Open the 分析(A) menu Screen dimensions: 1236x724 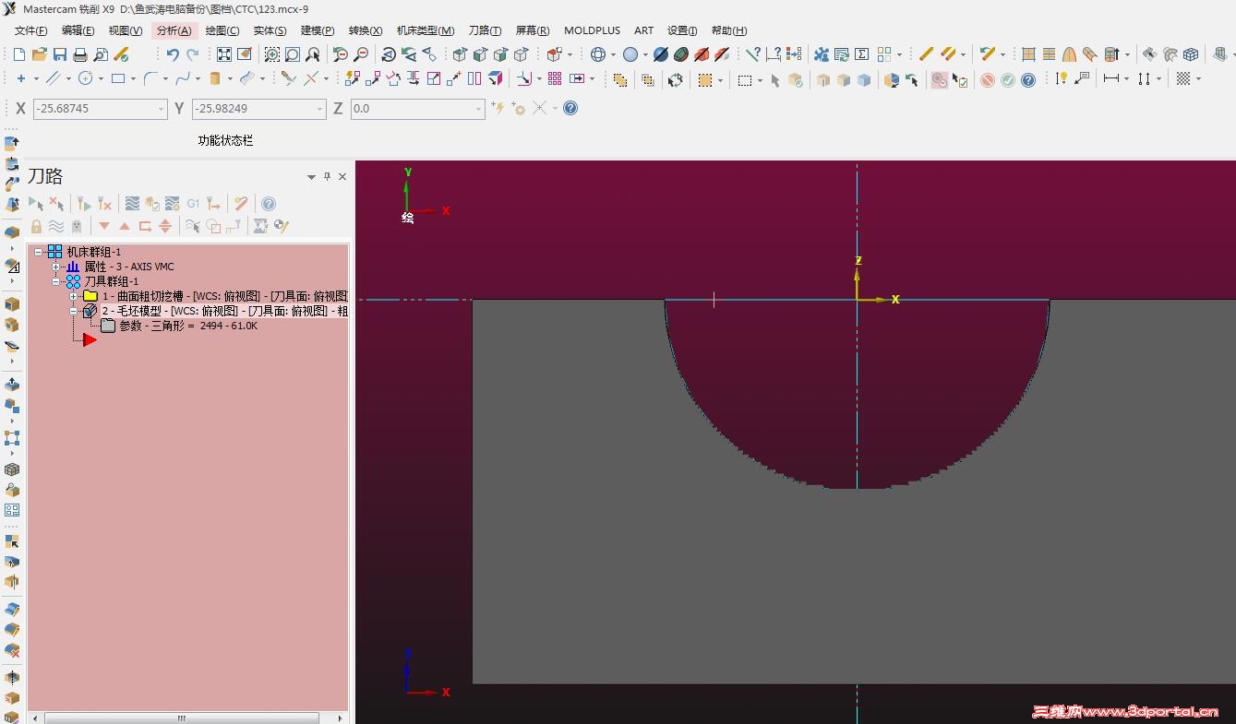coord(174,30)
